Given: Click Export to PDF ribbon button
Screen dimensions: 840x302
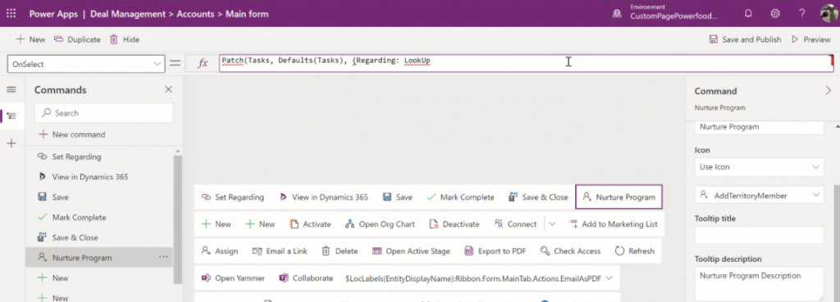Looking at the screenshot, I should click(495, 251).
